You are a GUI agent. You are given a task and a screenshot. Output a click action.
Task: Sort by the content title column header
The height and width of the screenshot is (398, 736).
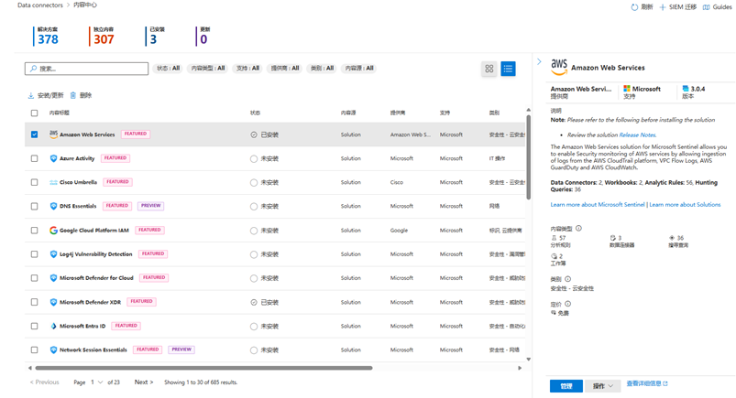coord(60,113)
